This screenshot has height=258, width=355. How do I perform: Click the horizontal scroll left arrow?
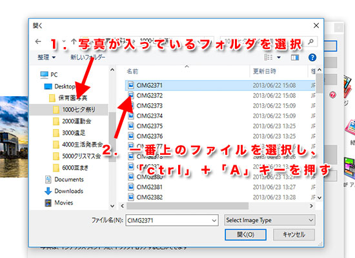pyautogui.click(x=123, y=206)
